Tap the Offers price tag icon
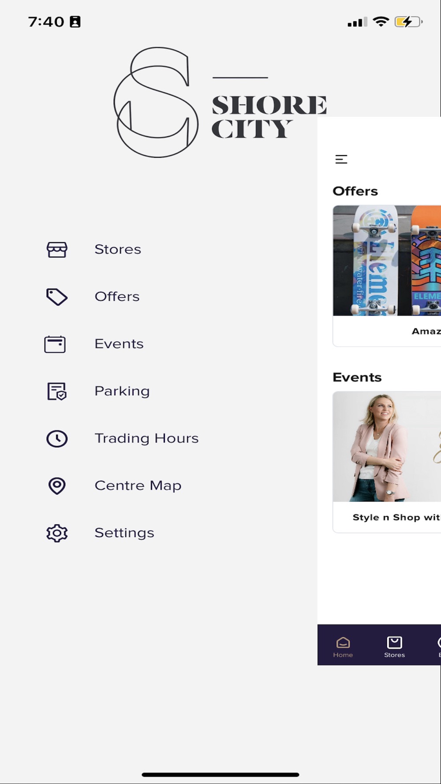The height and width of the screenshot is (784, 441). [x=57, y=297]
